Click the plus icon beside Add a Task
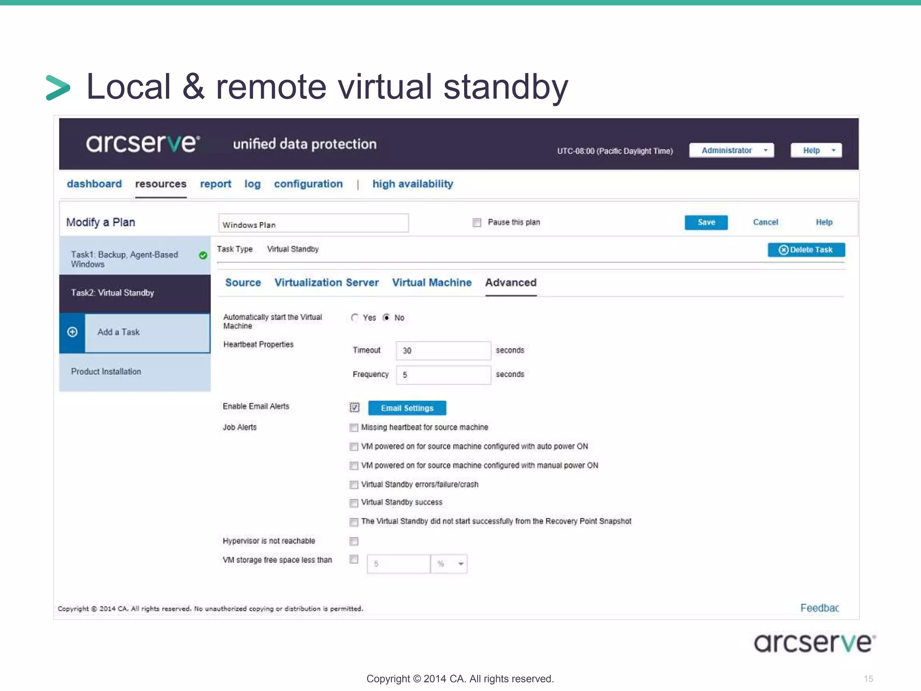Viewport: 921px width, 691px height. [72, 332]
